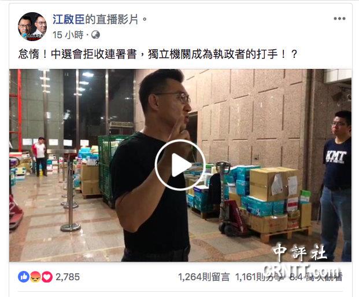Click the Angry reaction icon
The width and height of the screenshot is (359, 297).
35,277
